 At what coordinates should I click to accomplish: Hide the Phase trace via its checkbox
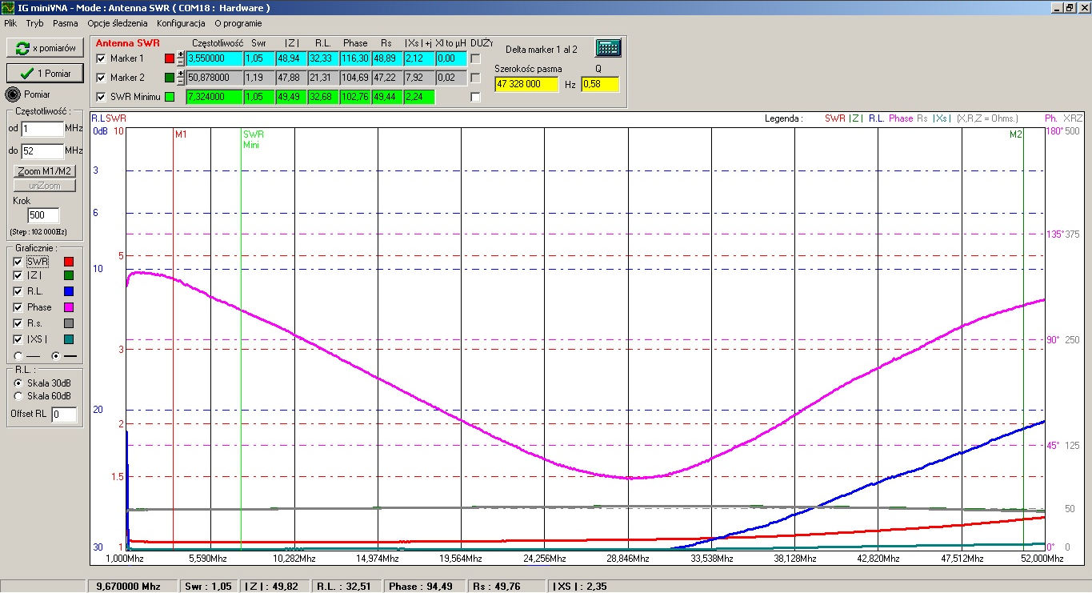18,307
